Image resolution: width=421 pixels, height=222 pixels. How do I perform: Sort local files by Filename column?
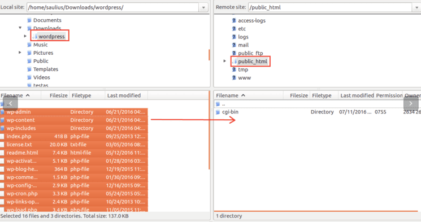20,95
